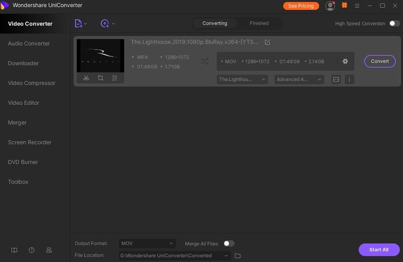Open Screen Recorder from sidebar
This screenshot has height=262, width=403.
(29, 142)
